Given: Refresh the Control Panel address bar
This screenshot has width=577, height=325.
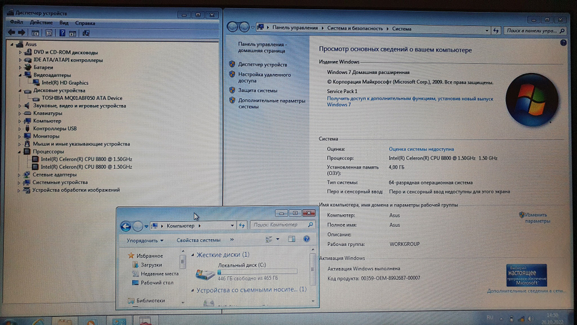Looking at the screenshot, I should tap(496, 31).
